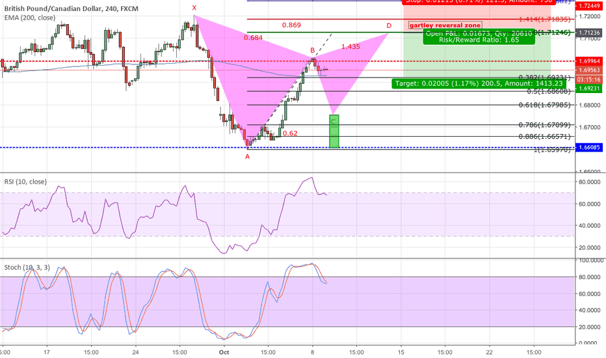The height and width of the screenshot is (358, 606).
Task: Select the green C projection rectangle
Action: click(x=334, y=131)
